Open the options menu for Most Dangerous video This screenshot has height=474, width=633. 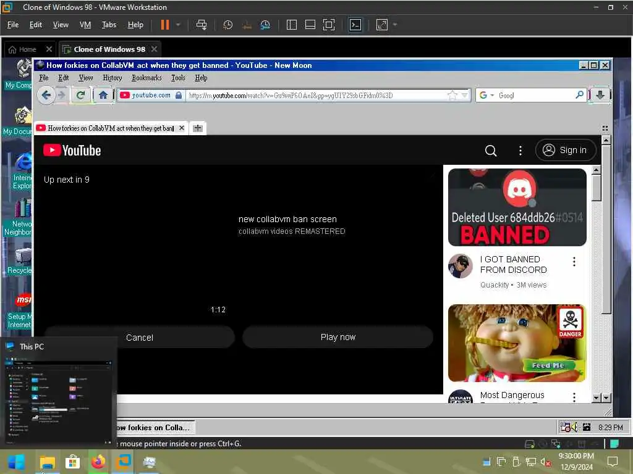[574, 397]
